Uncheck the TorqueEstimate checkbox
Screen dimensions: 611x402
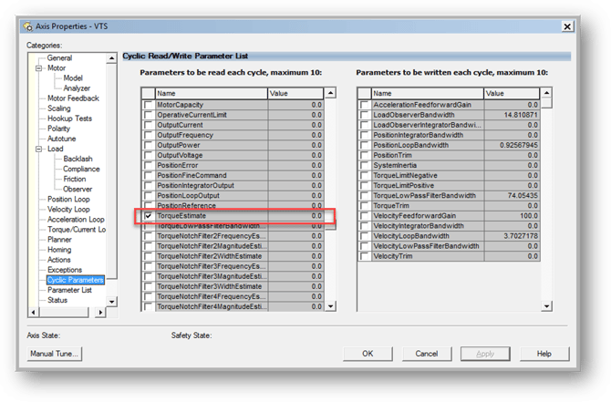[x=148, y=216]
